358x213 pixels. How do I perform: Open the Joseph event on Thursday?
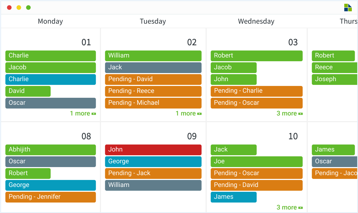click(x=335, y=80)
